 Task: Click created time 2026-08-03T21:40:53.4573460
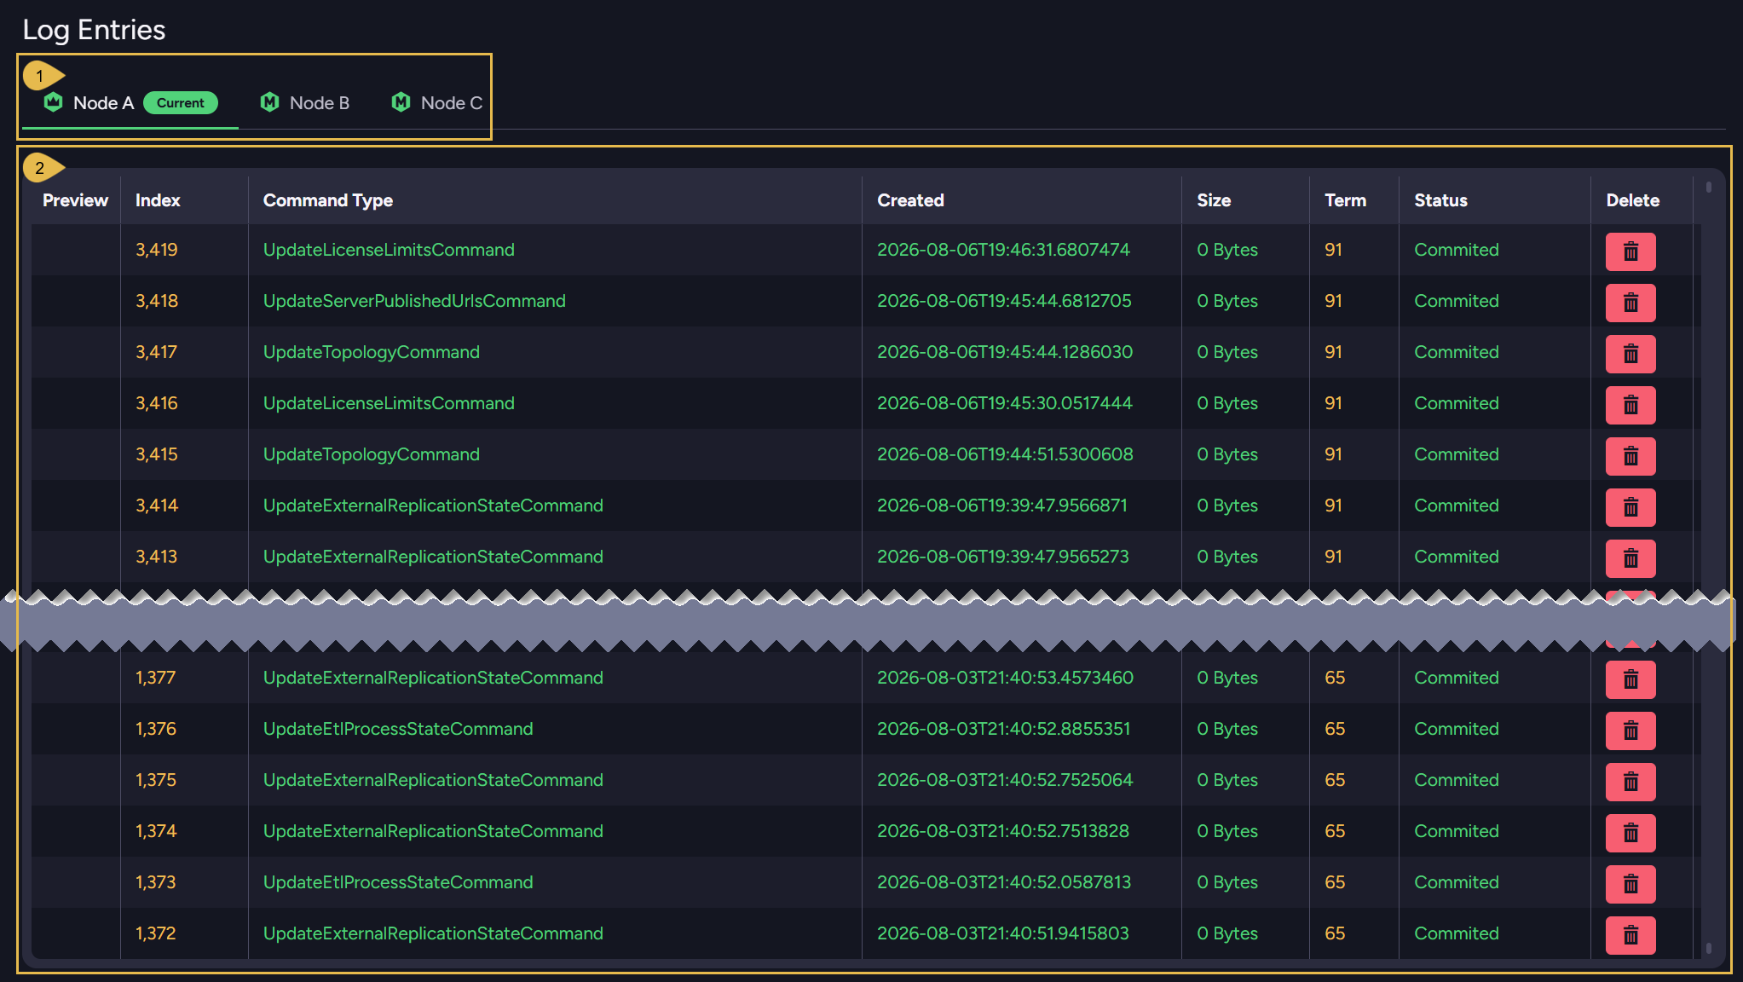(x=1005, y=678)
